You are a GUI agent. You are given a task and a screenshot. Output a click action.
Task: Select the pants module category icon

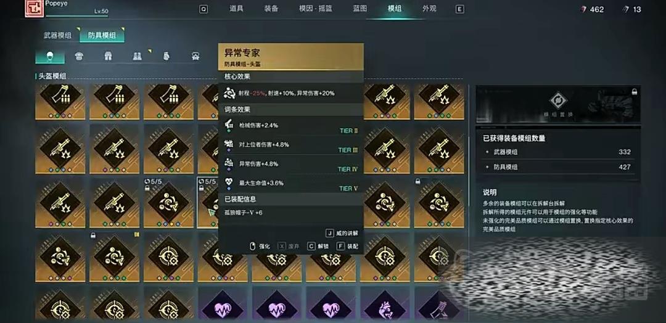click(108, 57)
